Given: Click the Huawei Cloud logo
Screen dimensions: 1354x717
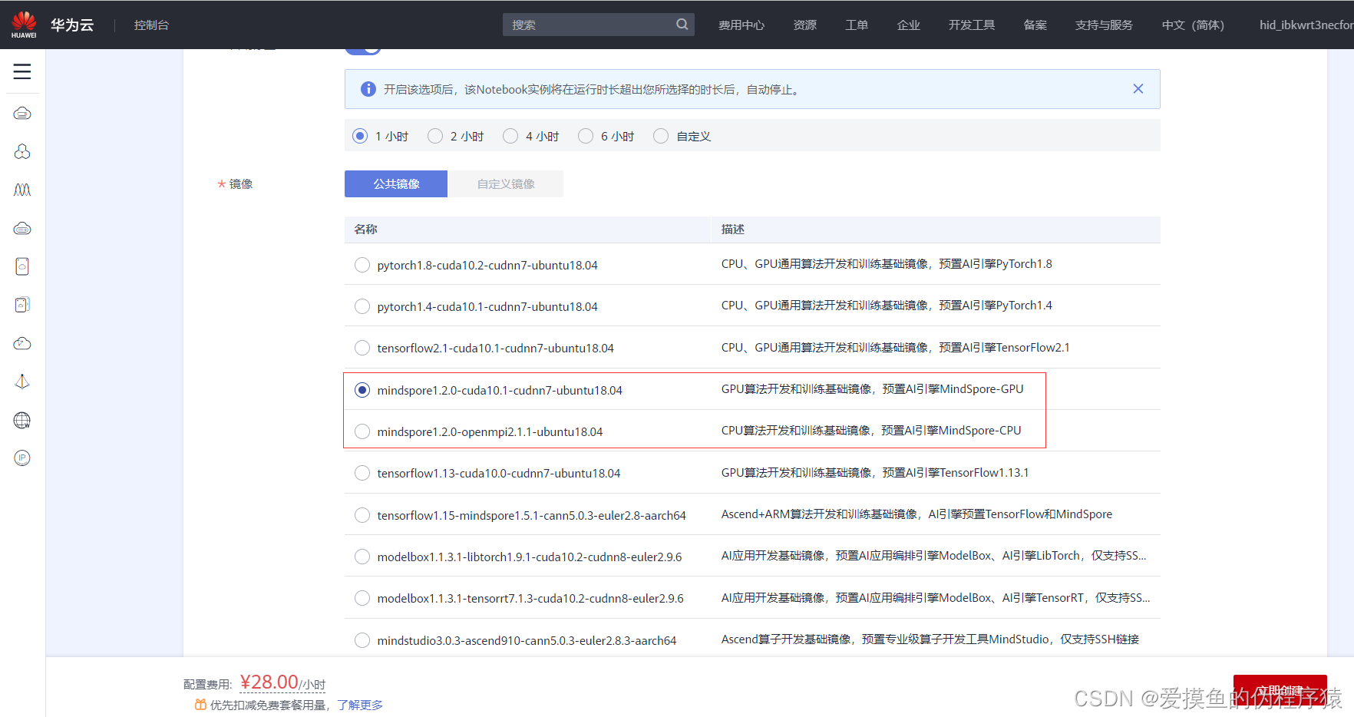Looking at the screenshot, I should pos(52,25).
